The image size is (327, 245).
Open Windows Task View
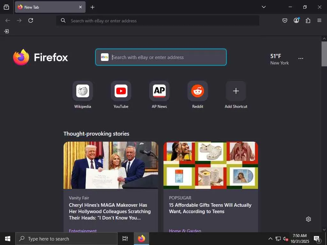coord(125,239)
